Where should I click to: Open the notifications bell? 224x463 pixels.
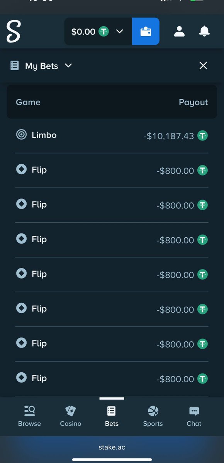pyautogui.click(x=204, y=31)
